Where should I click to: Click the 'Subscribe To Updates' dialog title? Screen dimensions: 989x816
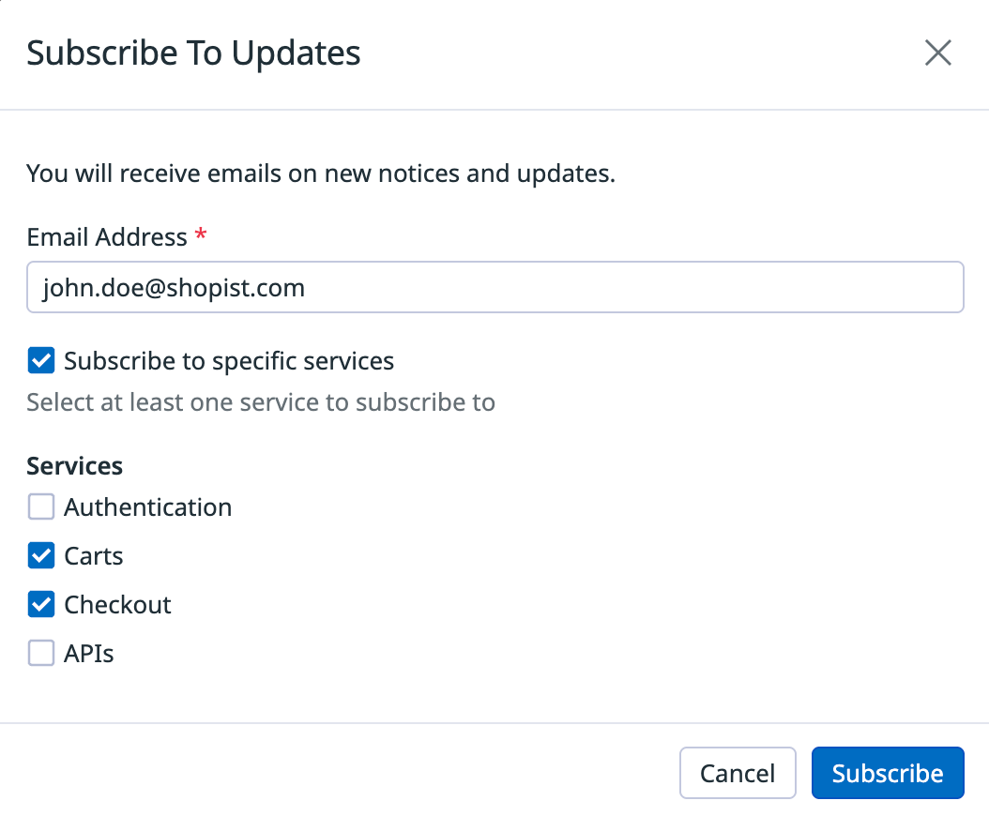coord(193,53)
